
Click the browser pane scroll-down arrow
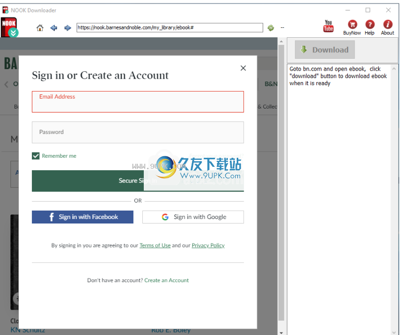(281, 332)
